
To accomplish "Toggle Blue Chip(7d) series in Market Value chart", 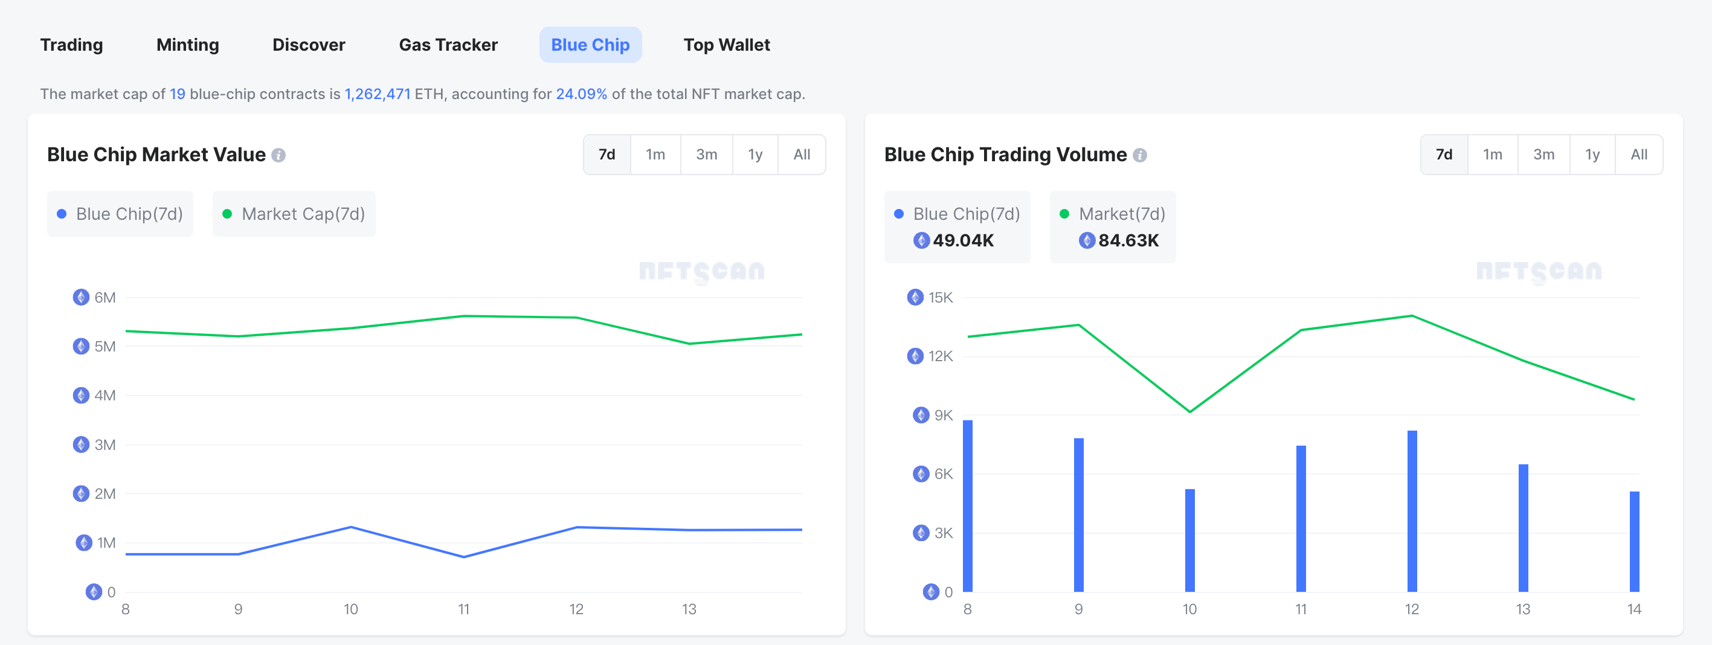I will coord(120,214).
